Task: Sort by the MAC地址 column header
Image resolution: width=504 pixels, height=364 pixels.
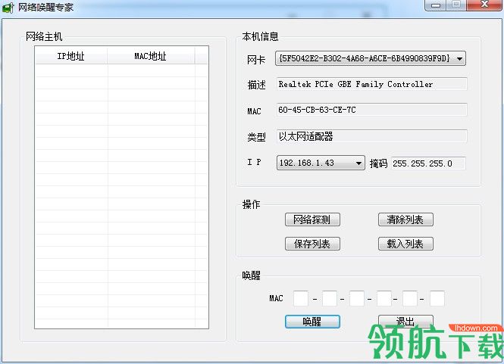Action: [x=151, y=56]
